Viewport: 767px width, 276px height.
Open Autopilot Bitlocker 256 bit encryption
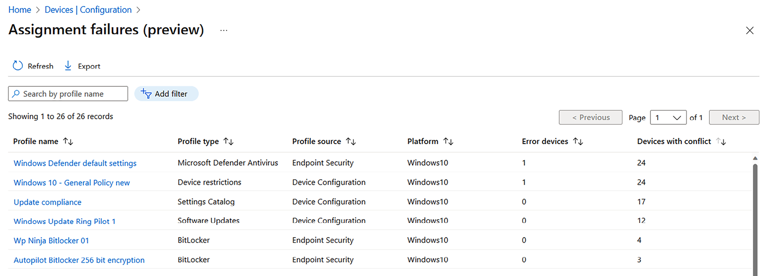click(79, 260)
